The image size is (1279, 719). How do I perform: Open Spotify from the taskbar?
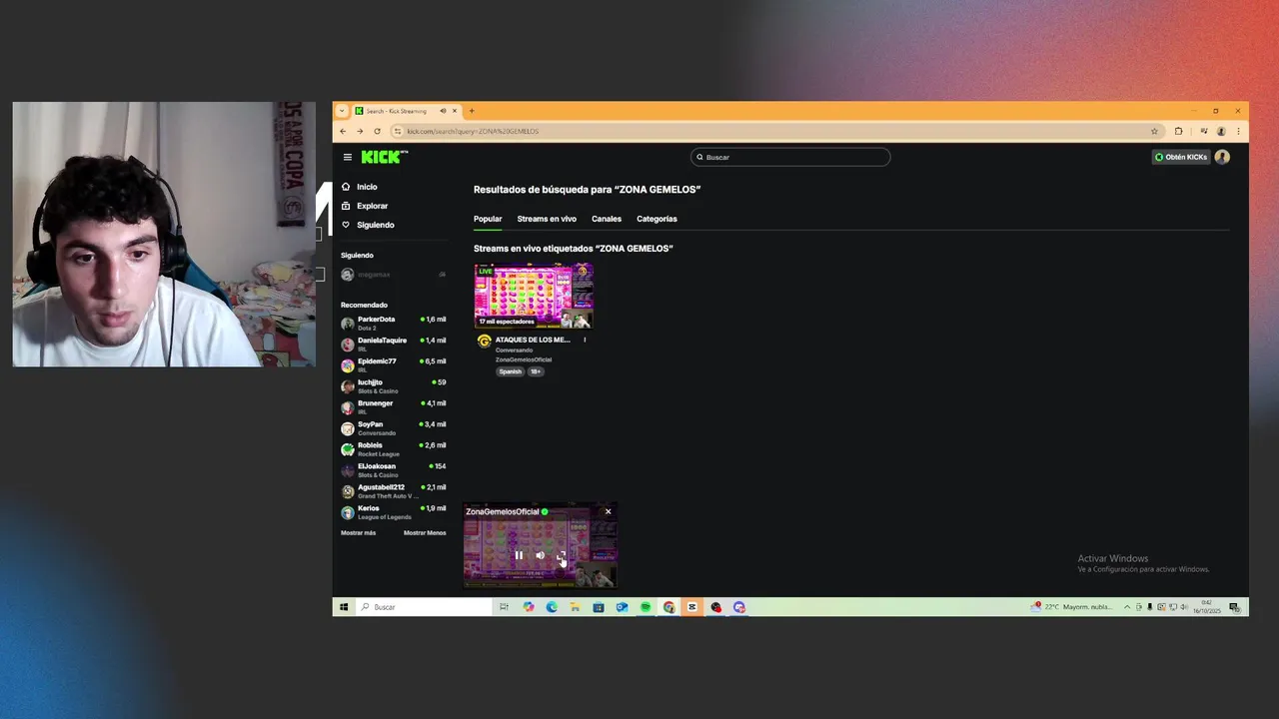tap(645, 607)
